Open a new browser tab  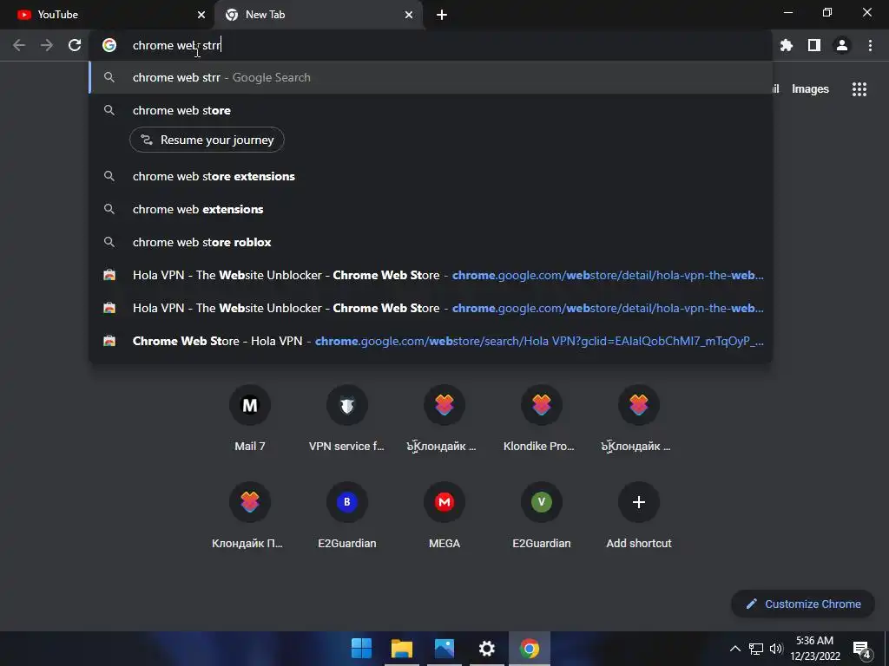(x=442, y=15)
